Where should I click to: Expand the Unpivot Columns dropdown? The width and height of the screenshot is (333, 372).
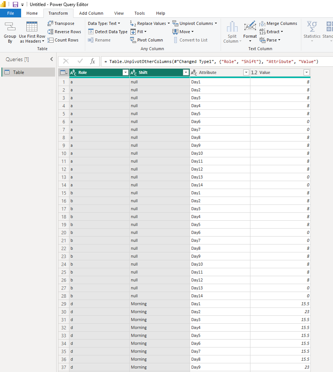tap(216, 23)
